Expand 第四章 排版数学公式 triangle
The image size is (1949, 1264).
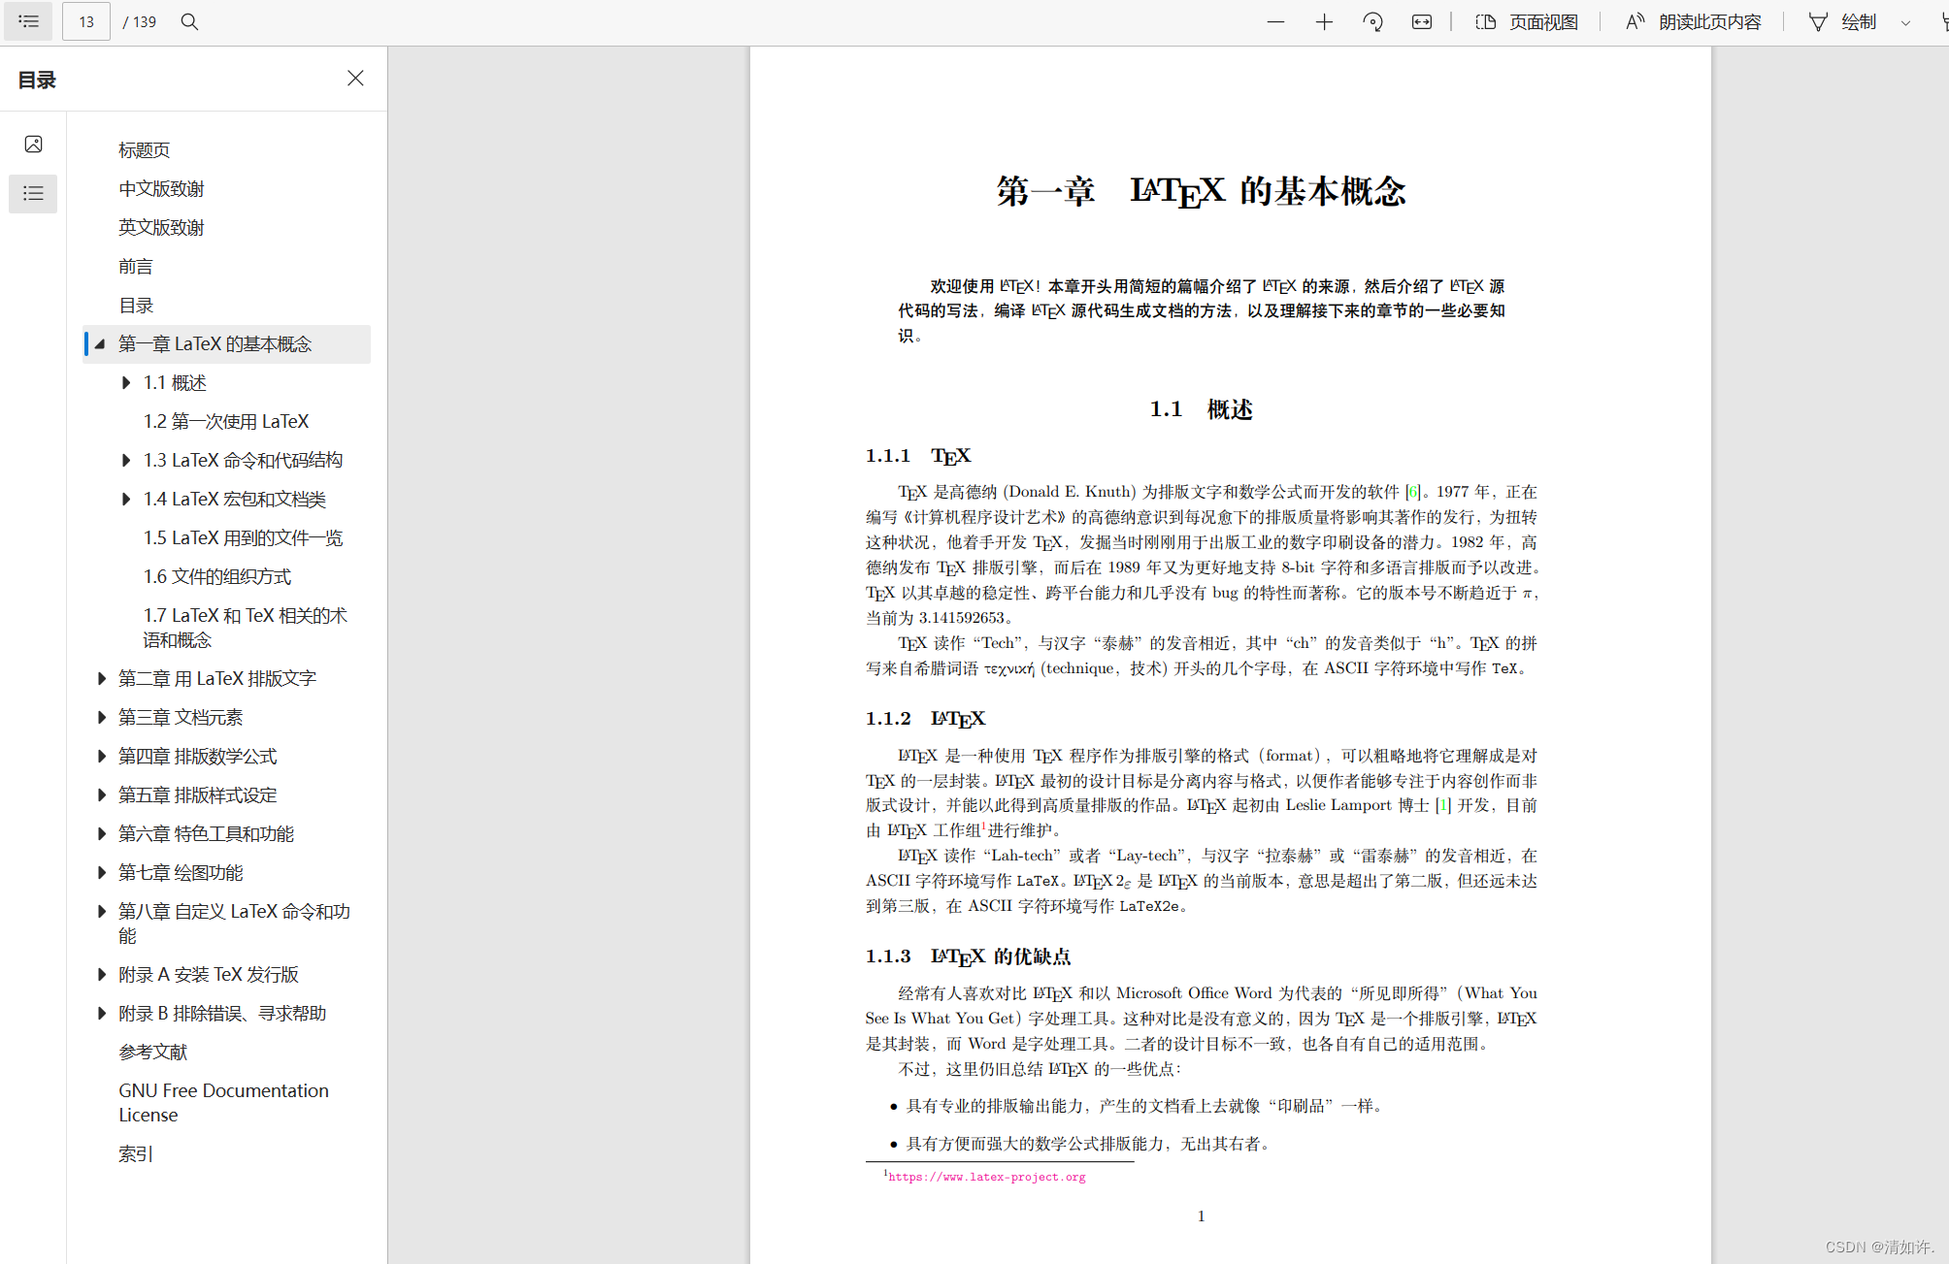tap(100, 756)
